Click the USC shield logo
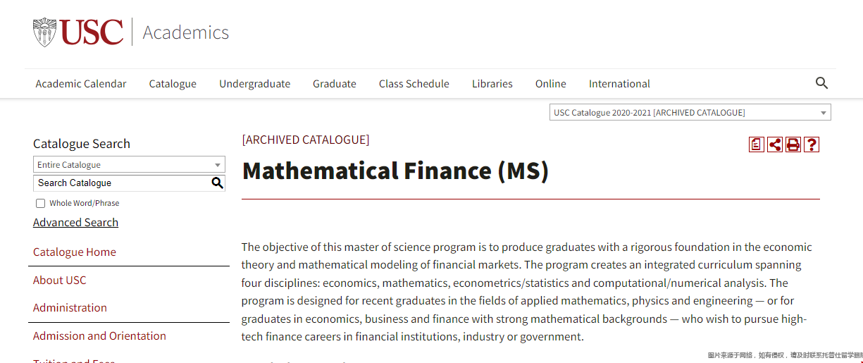Screen dimensions: 863x363 click(44, 32)
